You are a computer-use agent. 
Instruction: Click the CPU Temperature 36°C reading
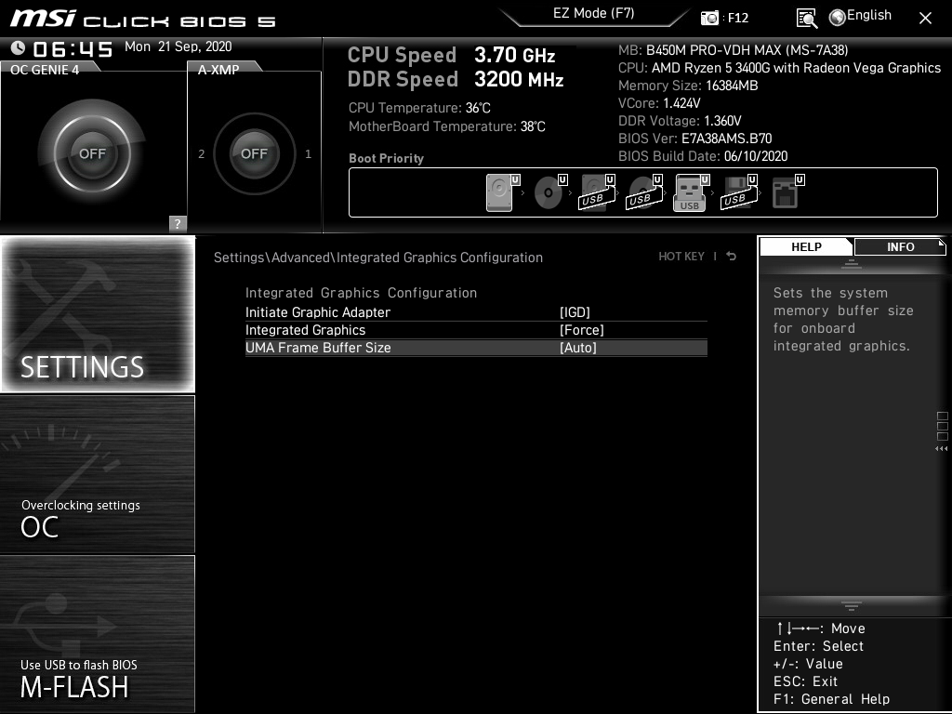[419, 108]
